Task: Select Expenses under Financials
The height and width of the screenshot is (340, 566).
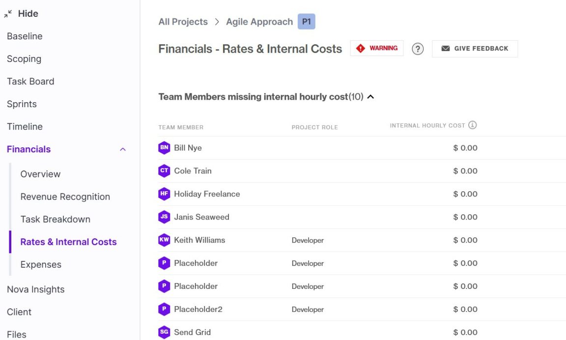Action: (41, 264)
